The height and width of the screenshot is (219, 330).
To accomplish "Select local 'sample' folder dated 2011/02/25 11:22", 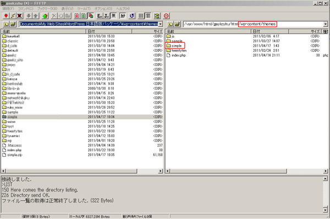I will (x=10, y=112).
